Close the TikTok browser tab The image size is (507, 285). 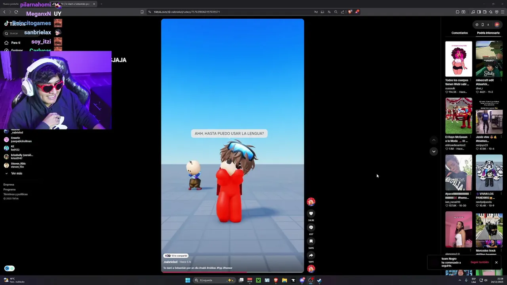94,4
